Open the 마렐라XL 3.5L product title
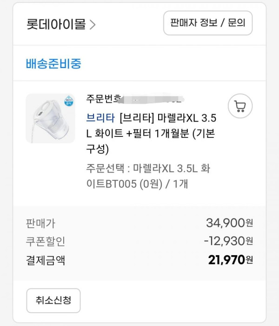This screenshot has width=279, height=326. pyautogui.click(x=151, y=134)
